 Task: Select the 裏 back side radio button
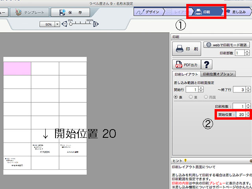(191, 97)
